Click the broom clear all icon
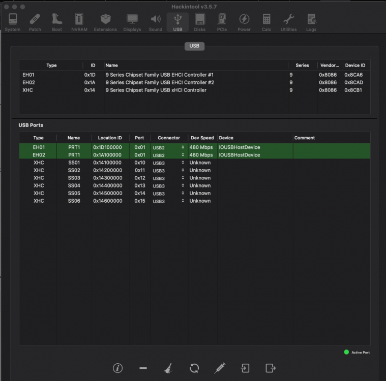This screenshot has height=381, width=386. (168, 368)
